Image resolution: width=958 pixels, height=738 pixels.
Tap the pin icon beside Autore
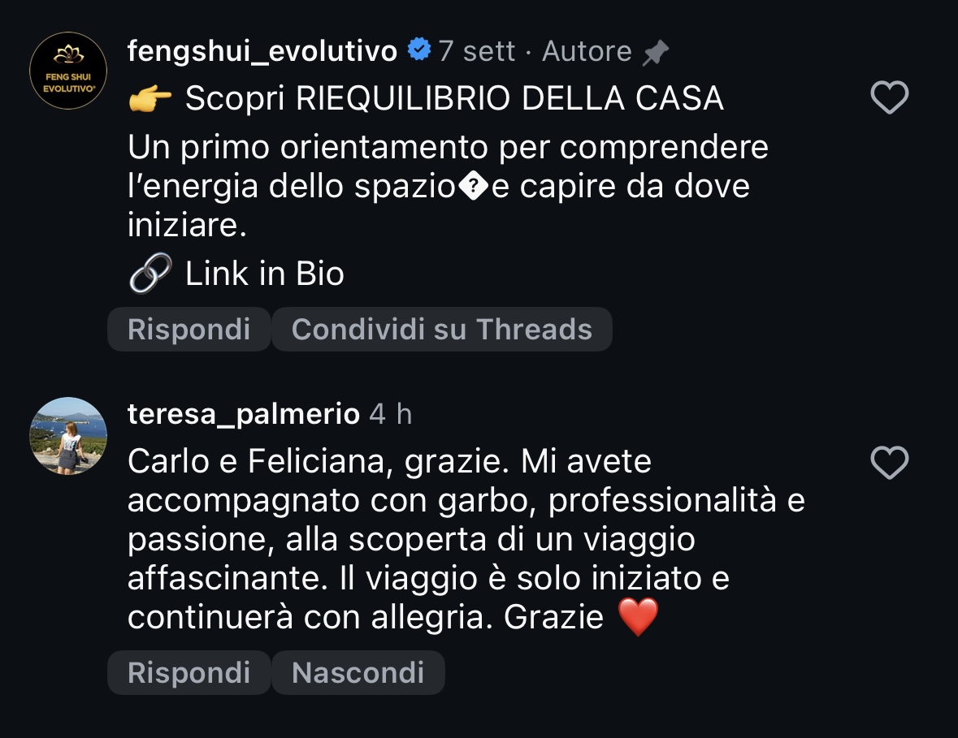point(656,52)
